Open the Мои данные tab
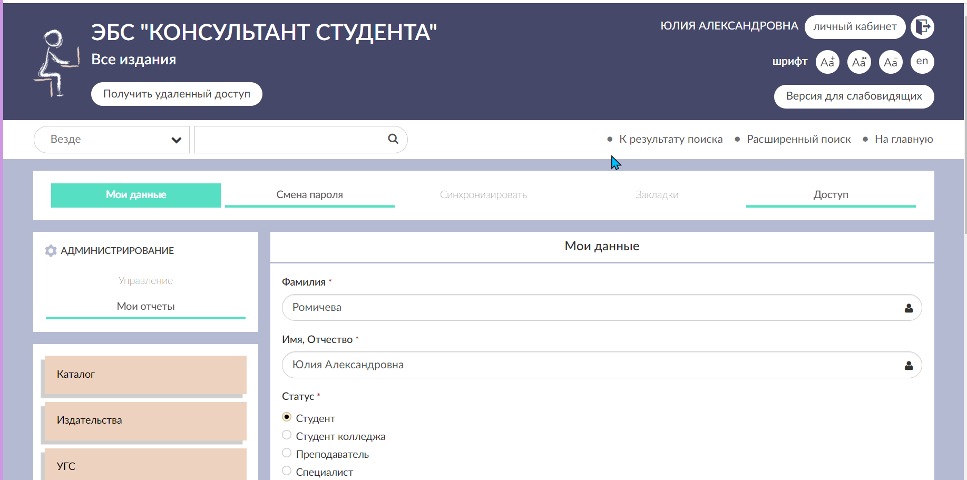Screen dimensions: 967x480 [x=136, y=195]
